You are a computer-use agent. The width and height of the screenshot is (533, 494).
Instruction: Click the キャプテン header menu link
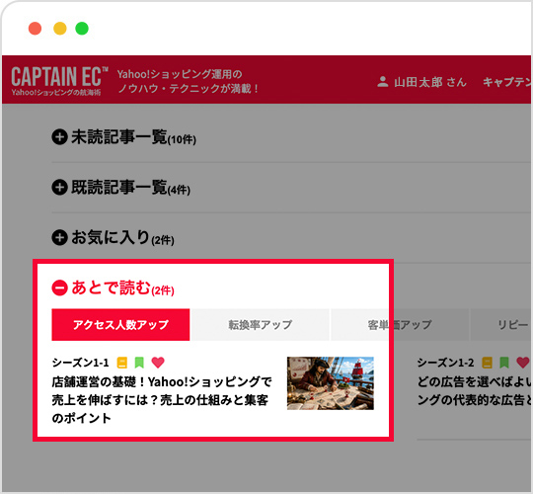(507, 82)
